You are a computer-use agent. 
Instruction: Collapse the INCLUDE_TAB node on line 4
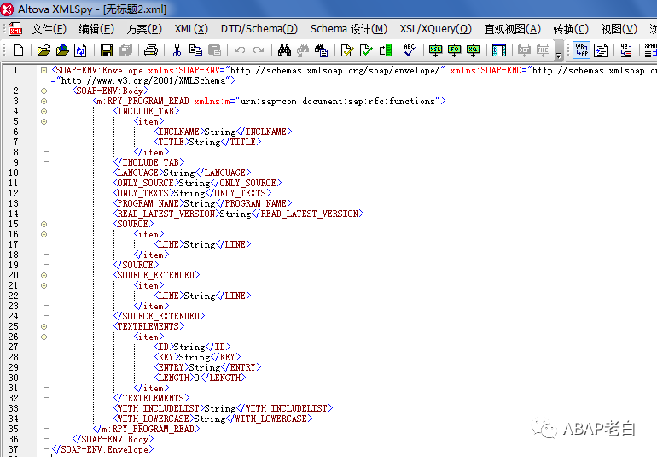pos(44,111)
